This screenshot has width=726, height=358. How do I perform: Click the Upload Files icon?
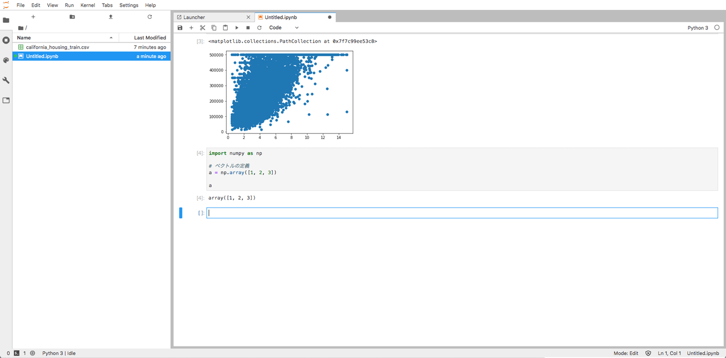pyautogui.click(x=110, y=17)
